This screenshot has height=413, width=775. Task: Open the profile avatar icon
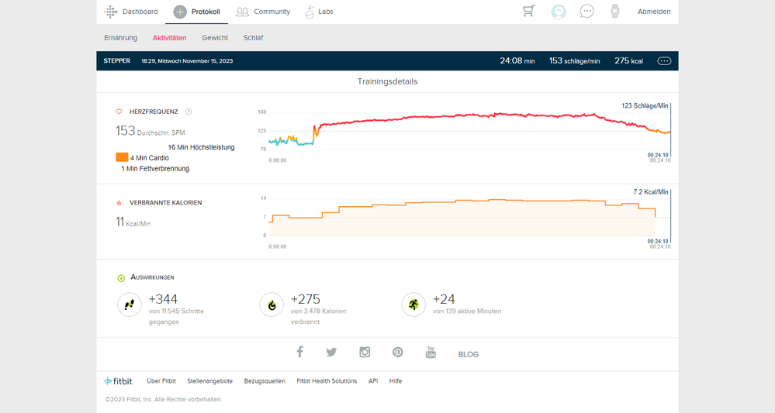coord(559,12)
